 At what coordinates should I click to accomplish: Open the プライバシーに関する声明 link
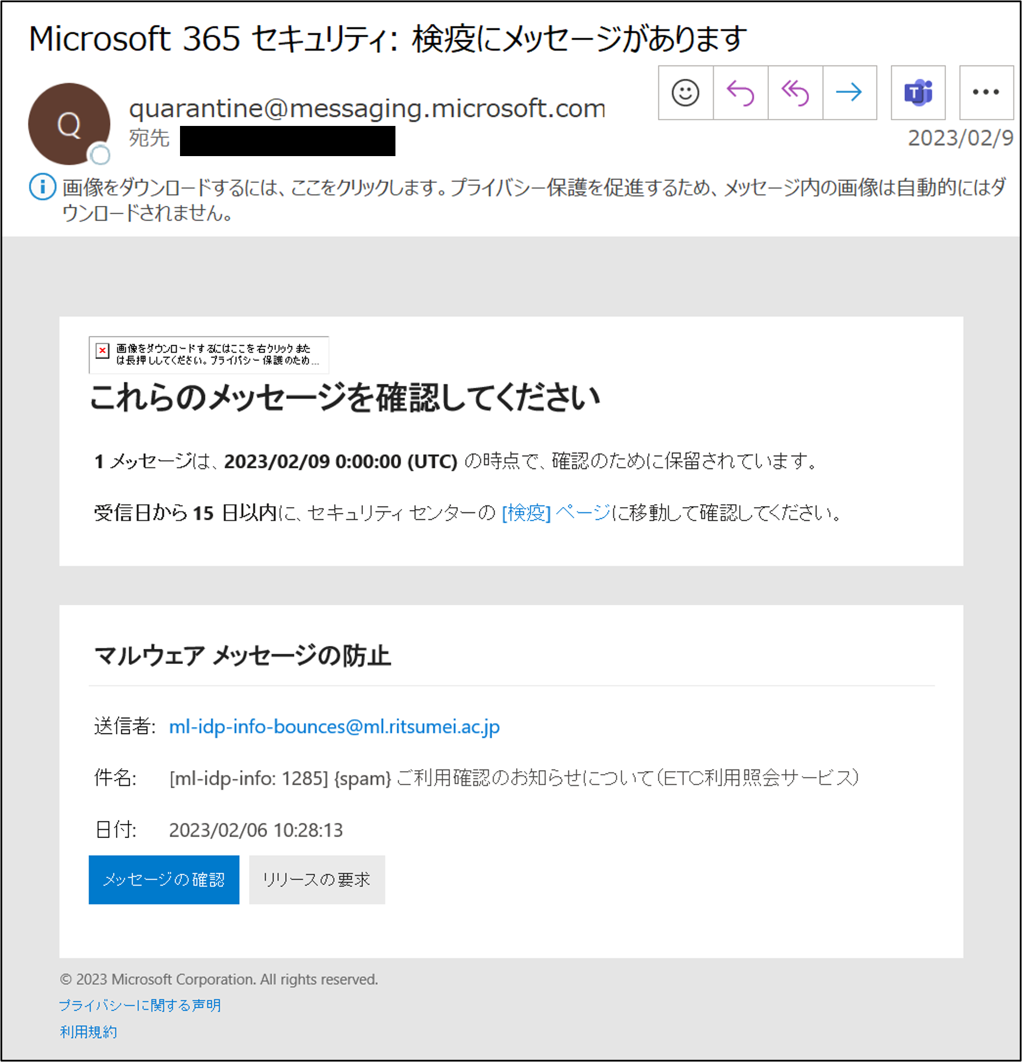coord(140,1005)
